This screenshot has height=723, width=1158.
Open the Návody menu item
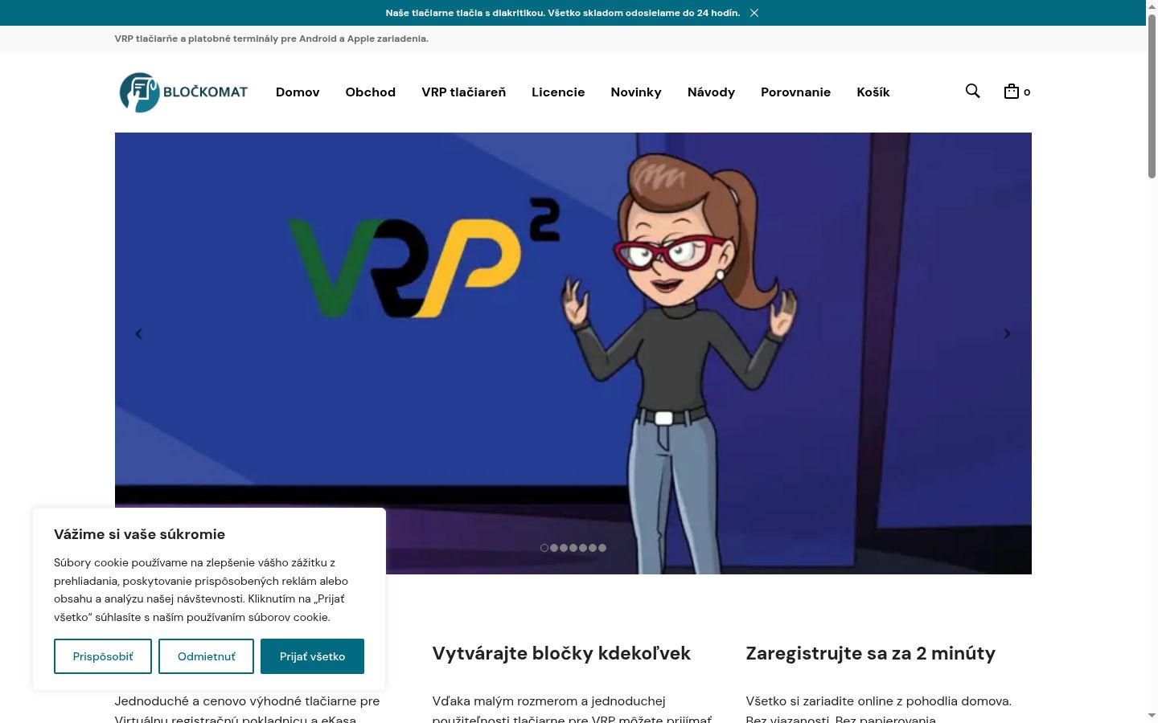coord(711,92)
